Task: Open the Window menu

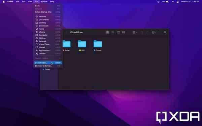Action: click(44, 2)
